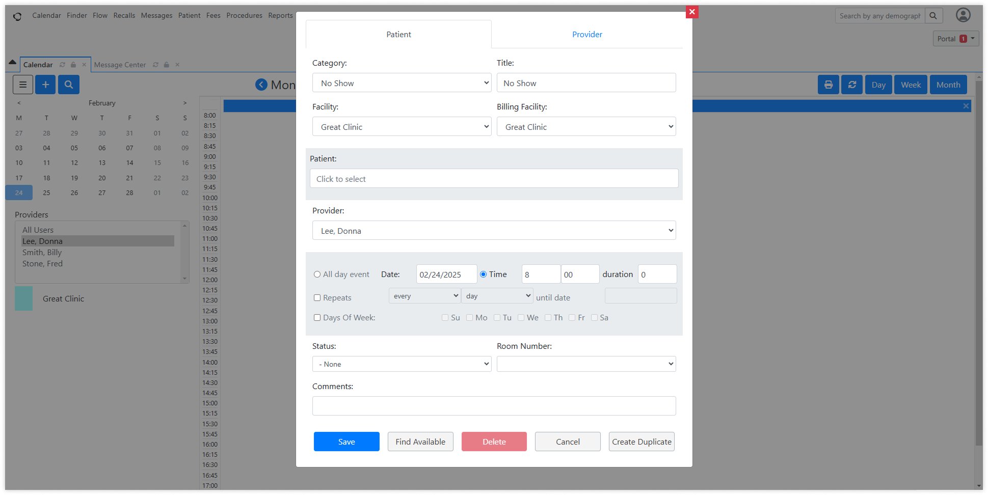The height and width of the screenshot is (495, 988).
Task: Open the repeat 'day' unit dropdown
Action: pyautogui.click(x=497, y=296)
